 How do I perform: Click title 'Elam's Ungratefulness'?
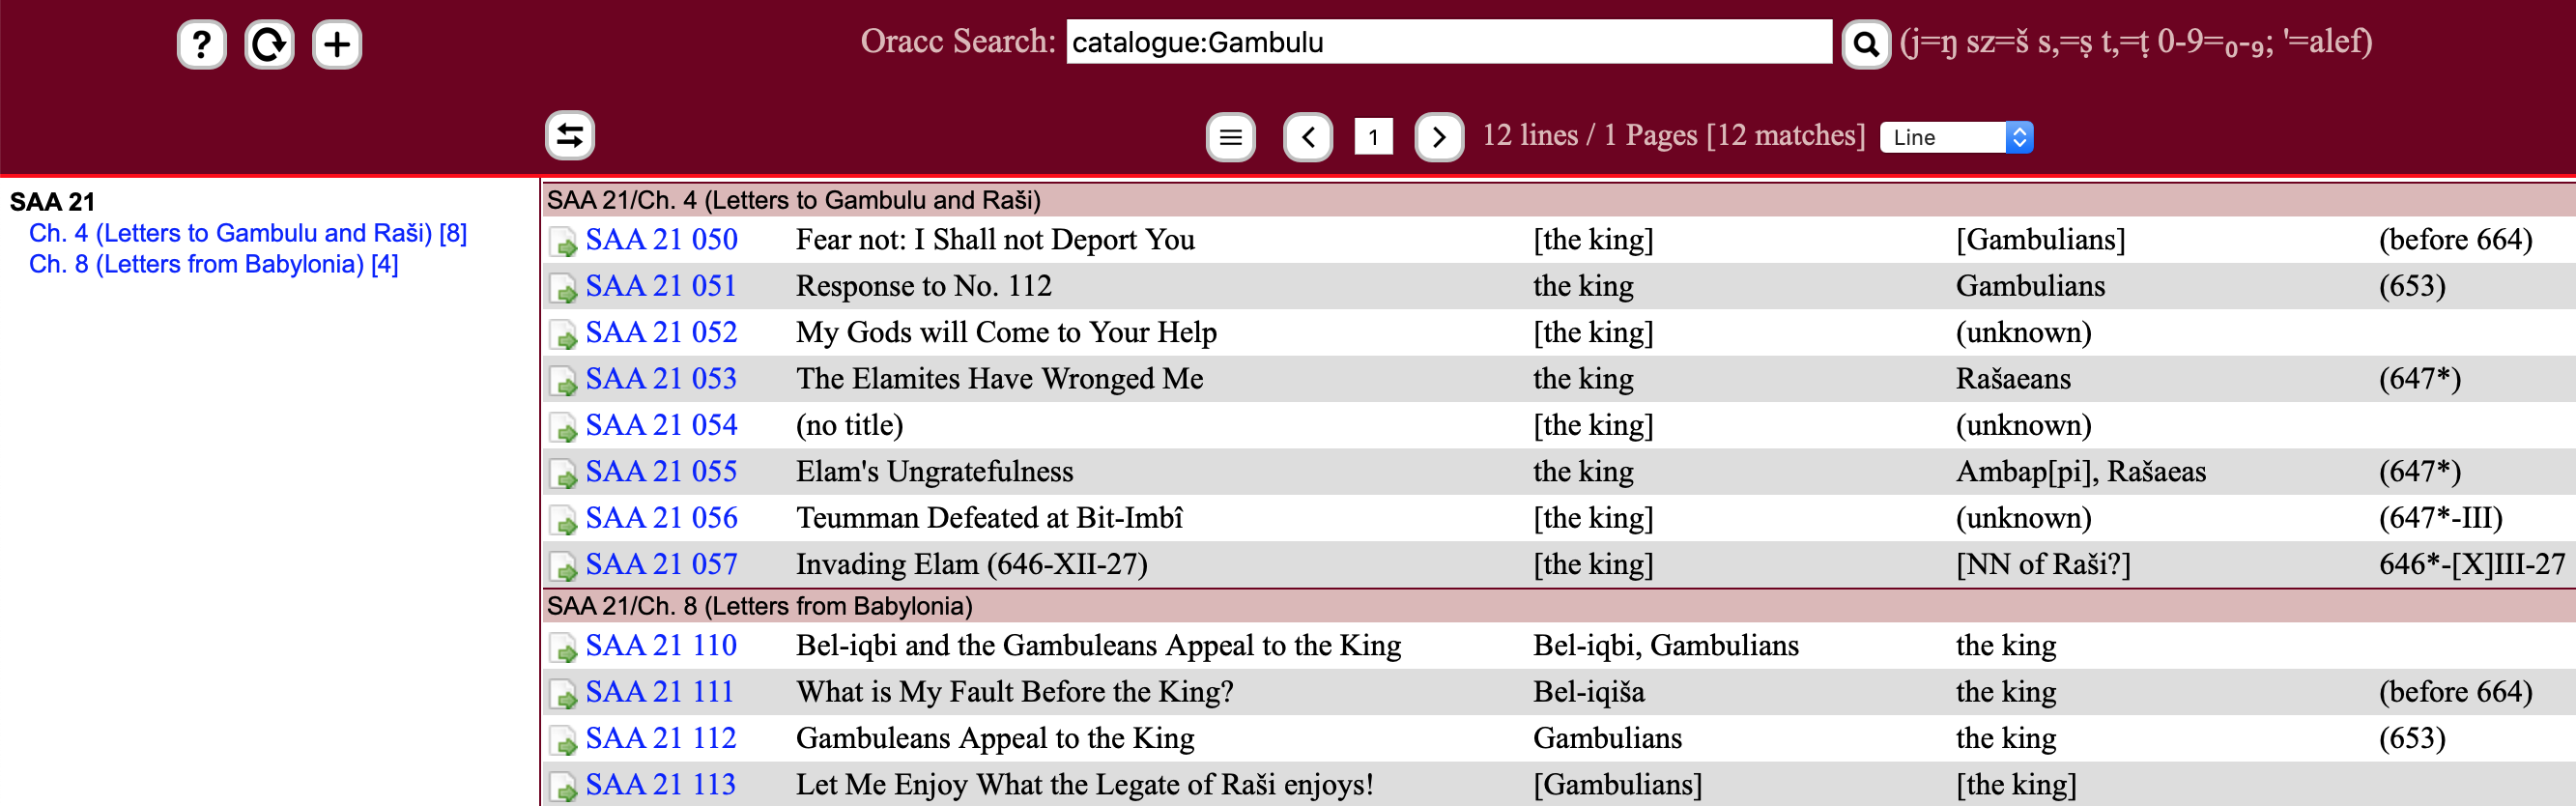[934, 471]
